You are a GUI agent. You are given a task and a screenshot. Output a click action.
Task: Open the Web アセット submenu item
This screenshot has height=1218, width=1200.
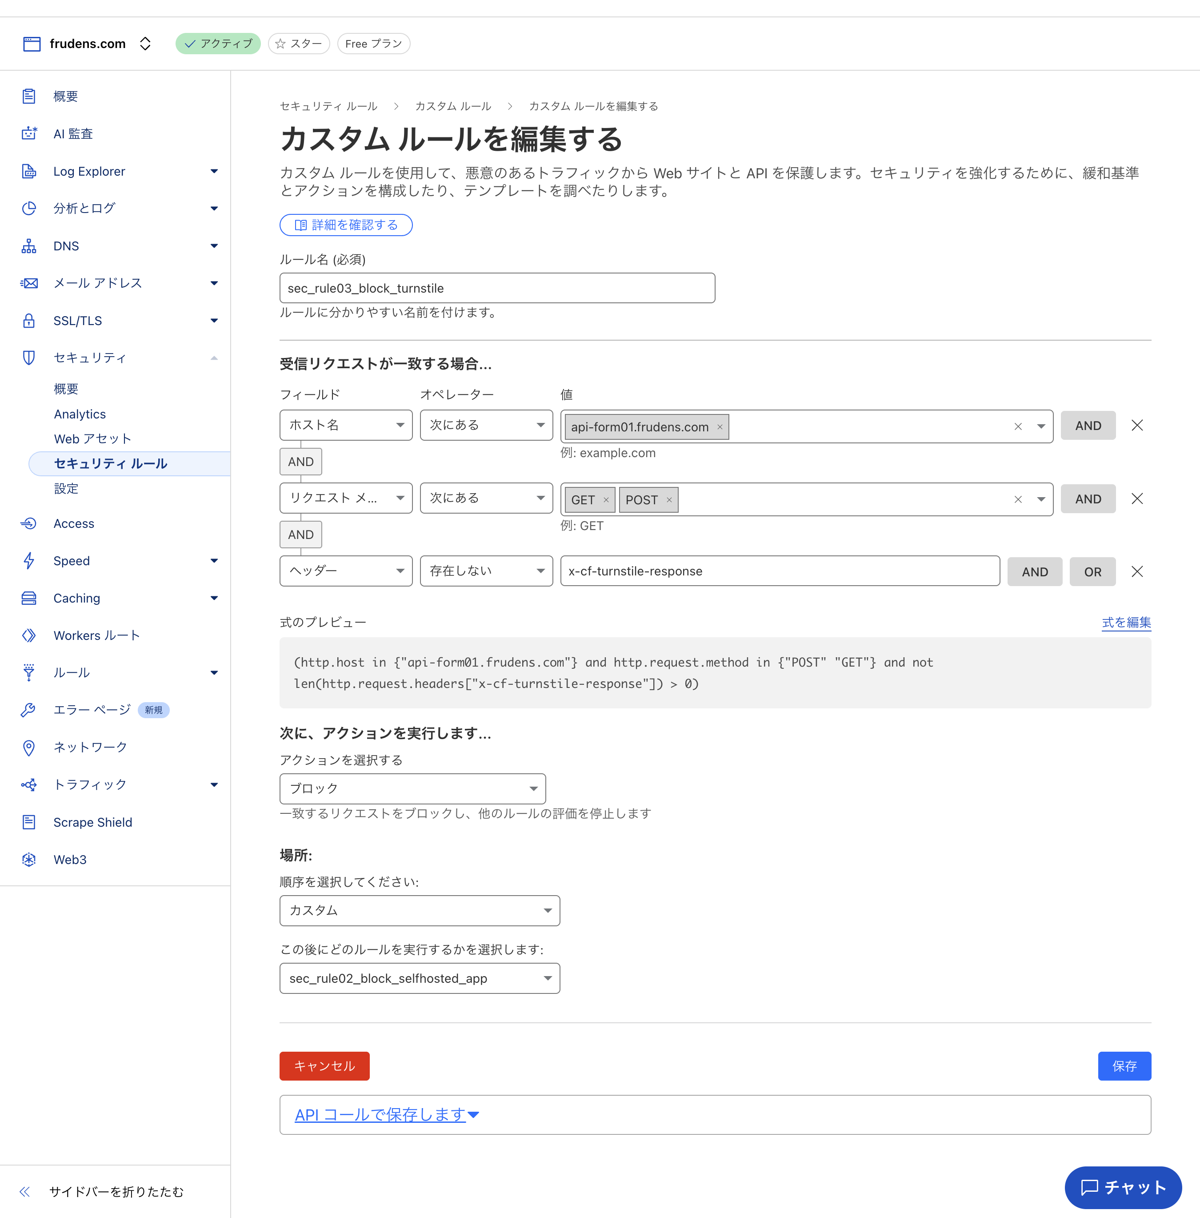[x=92, y=439]
